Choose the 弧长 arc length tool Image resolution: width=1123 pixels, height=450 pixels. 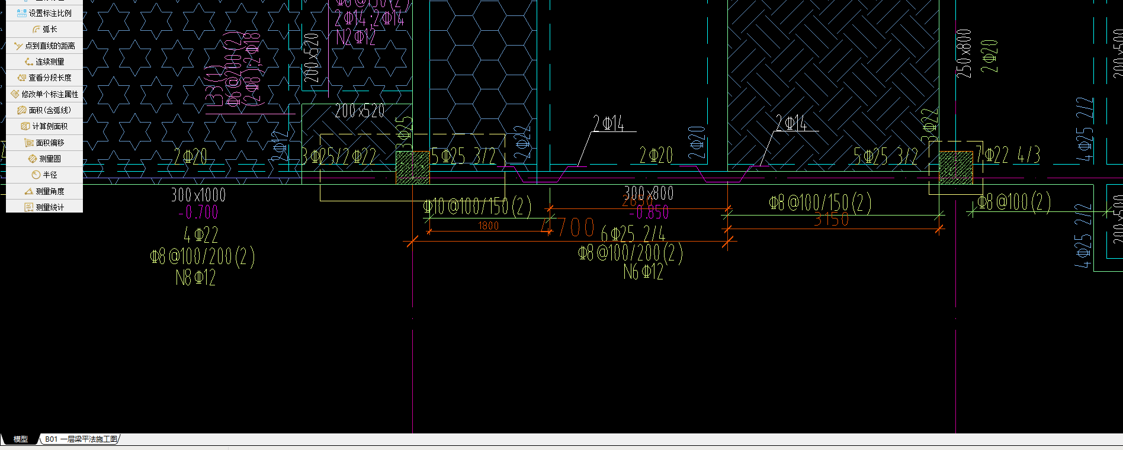click(44, 29)
